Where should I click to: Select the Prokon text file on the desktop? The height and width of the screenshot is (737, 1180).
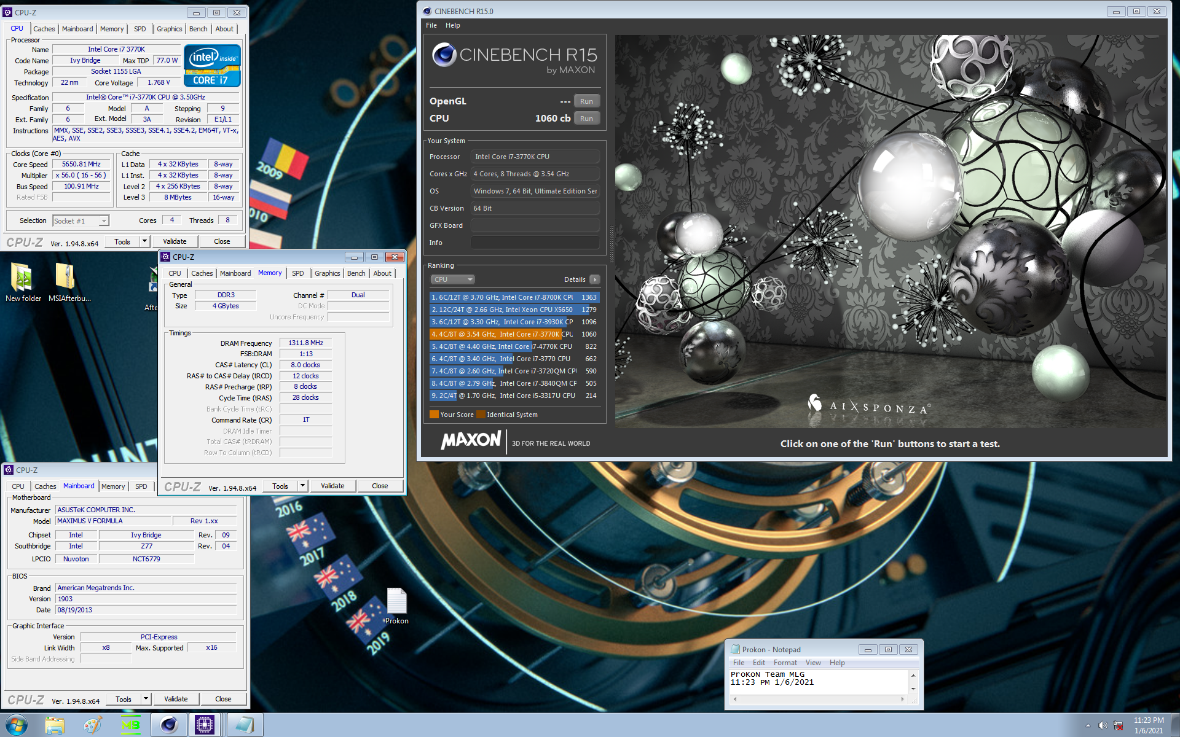coord(396,606)
